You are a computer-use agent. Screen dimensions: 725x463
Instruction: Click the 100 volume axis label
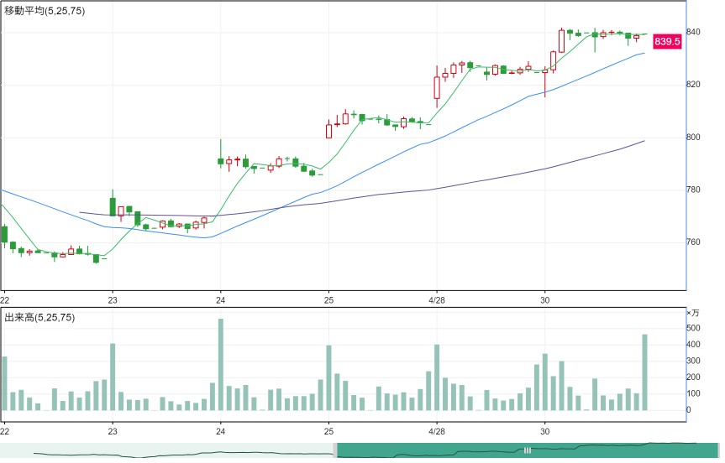coord(694,393)
